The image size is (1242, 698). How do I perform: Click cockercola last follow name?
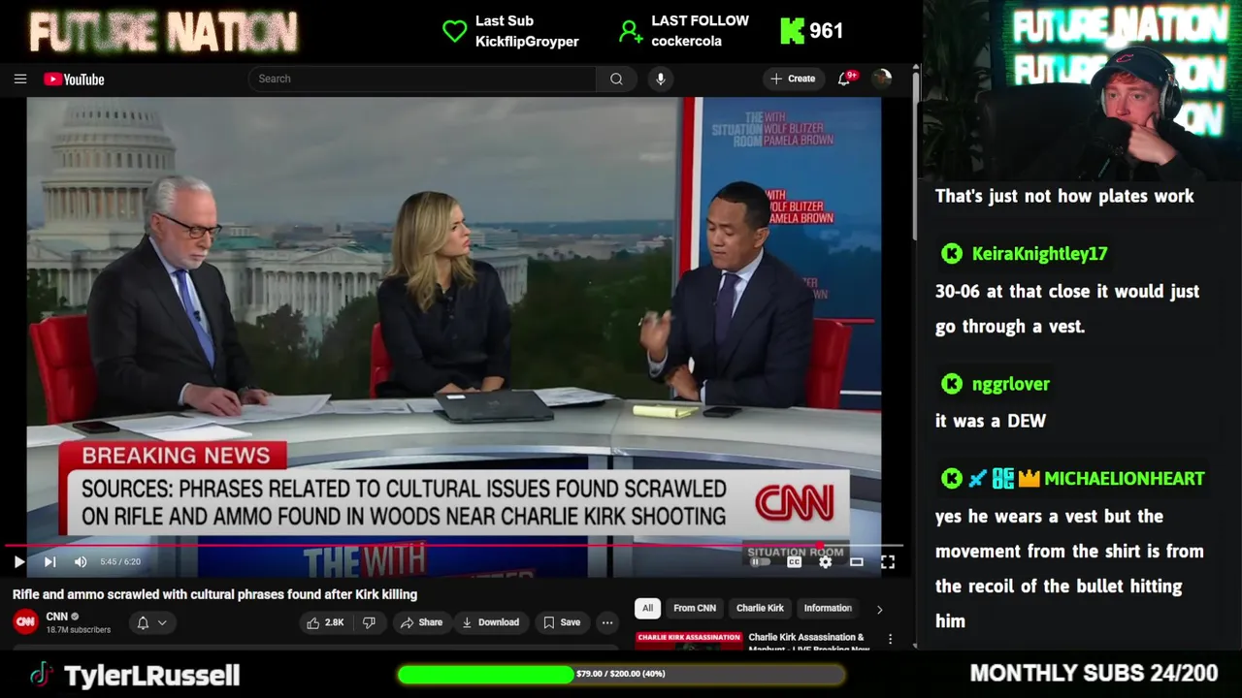tap(686, 42)
